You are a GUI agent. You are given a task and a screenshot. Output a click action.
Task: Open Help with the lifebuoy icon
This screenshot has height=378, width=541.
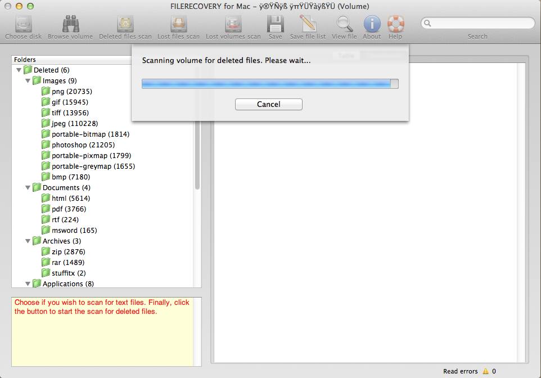(395, 24)
